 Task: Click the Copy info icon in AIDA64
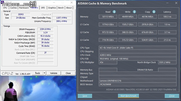click(154, 12)
